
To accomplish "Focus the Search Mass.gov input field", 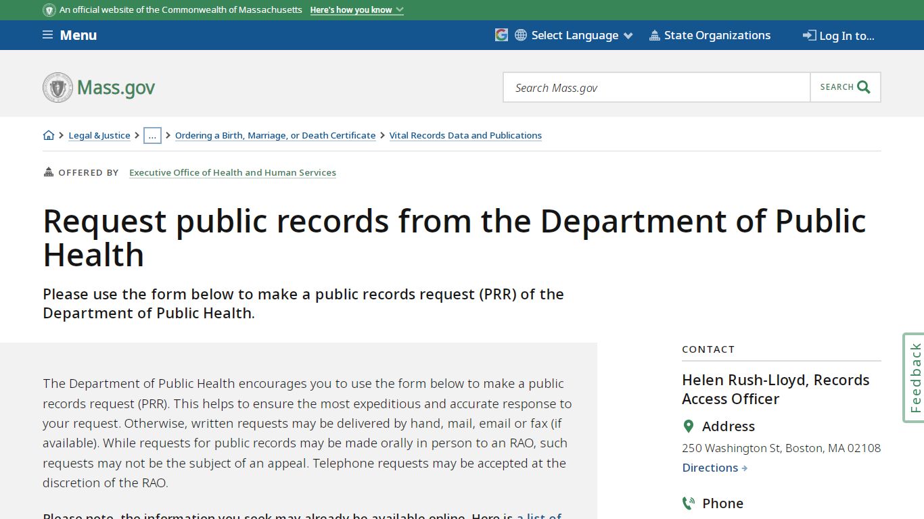I will (657, 87).
